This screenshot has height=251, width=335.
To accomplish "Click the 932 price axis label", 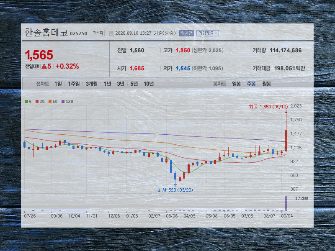I will click(x=294, y=161).
